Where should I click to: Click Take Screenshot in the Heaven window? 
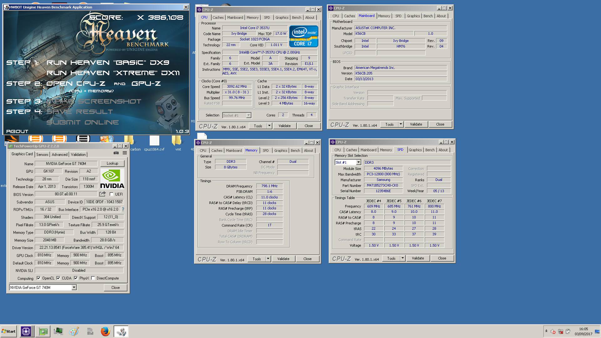tap(94, 101)
